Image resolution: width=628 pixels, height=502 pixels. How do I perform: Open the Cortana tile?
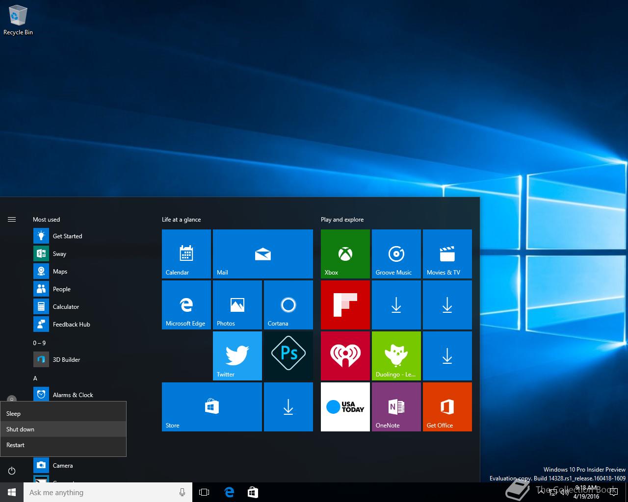tap(288, 305)
